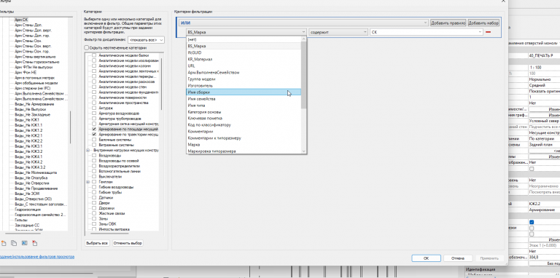560x278 pixels.
Task: Check the Антураж category
Action: pos(94,108)
